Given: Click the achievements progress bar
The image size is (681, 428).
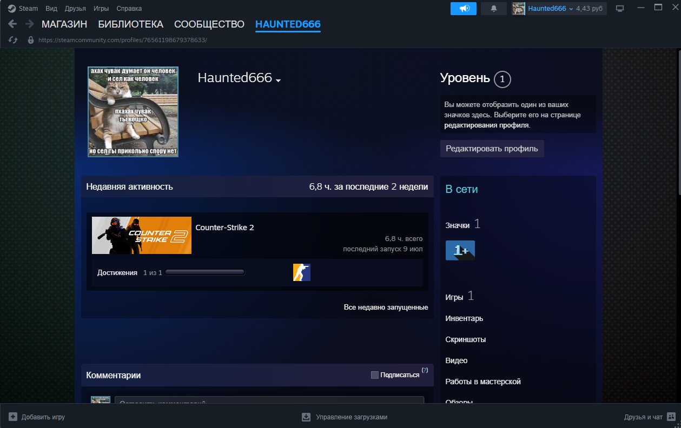Looking at the screenshot, I should click(x=205, y=272).
